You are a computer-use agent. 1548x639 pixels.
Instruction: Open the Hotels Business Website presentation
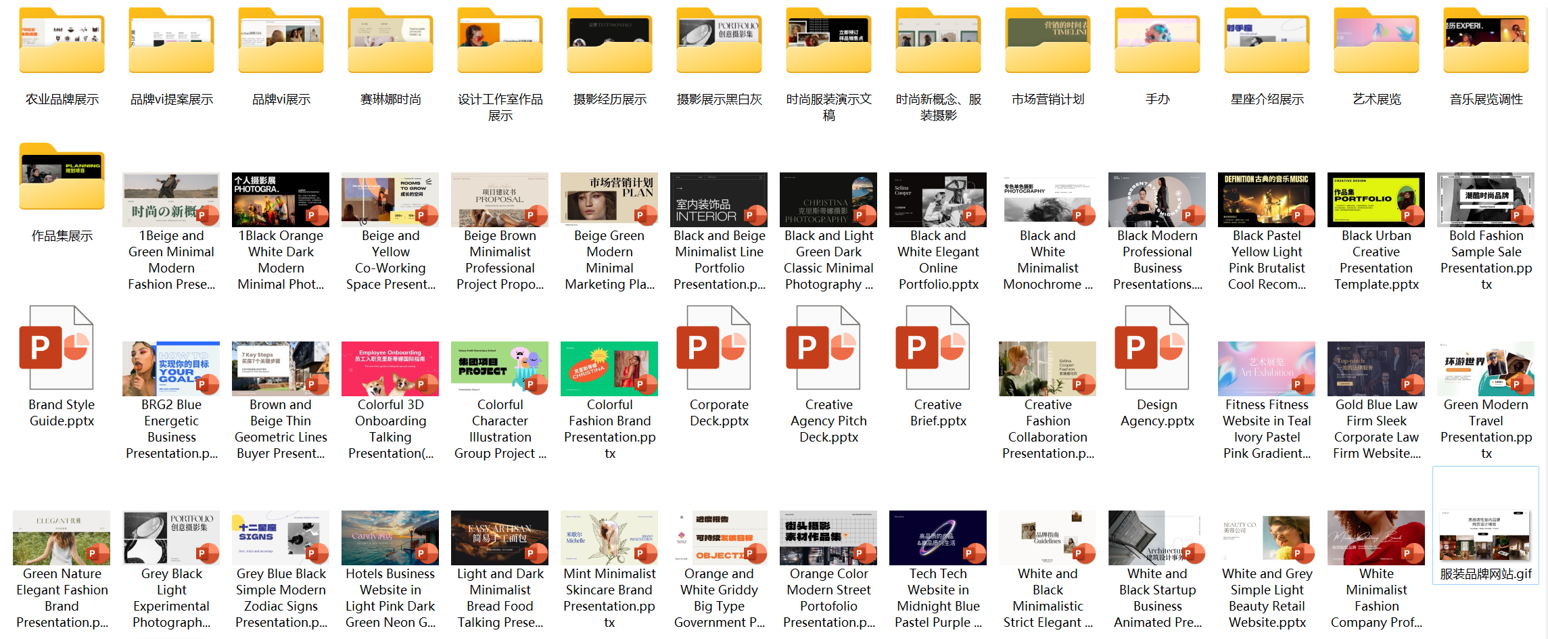(x=390, y=538)
